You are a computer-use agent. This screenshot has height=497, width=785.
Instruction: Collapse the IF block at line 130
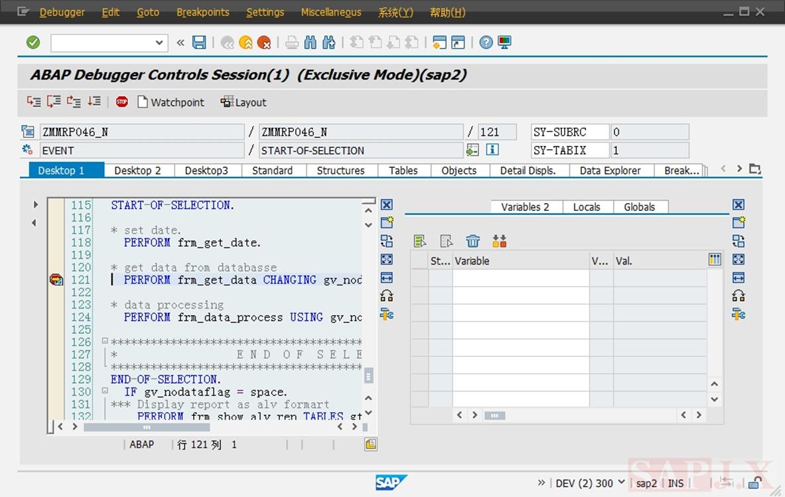(105, 390)
